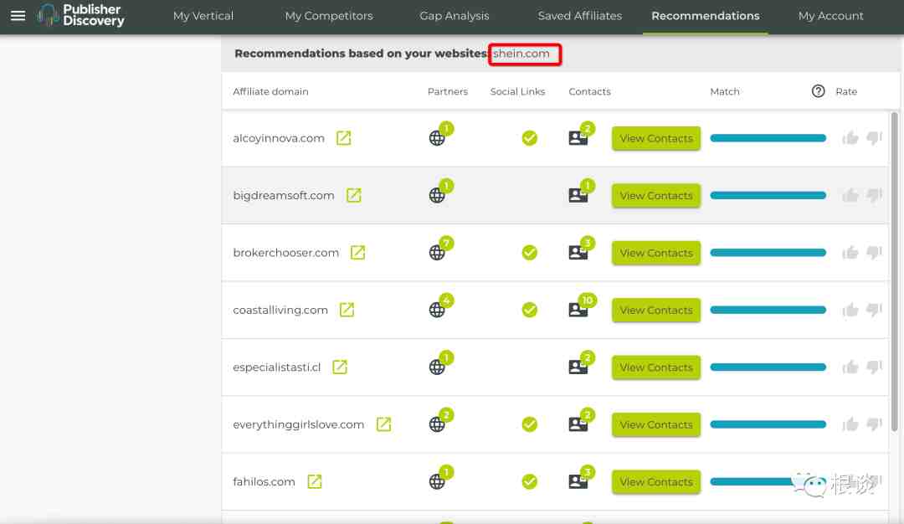Open bigdreamsoft.com external link icon
Screen dimensions: 904x524
(x=353, y=195)
